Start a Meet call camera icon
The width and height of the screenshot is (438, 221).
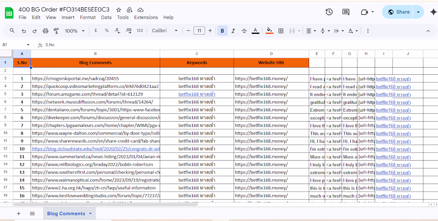pyautogui.click(x=364, y=12)
